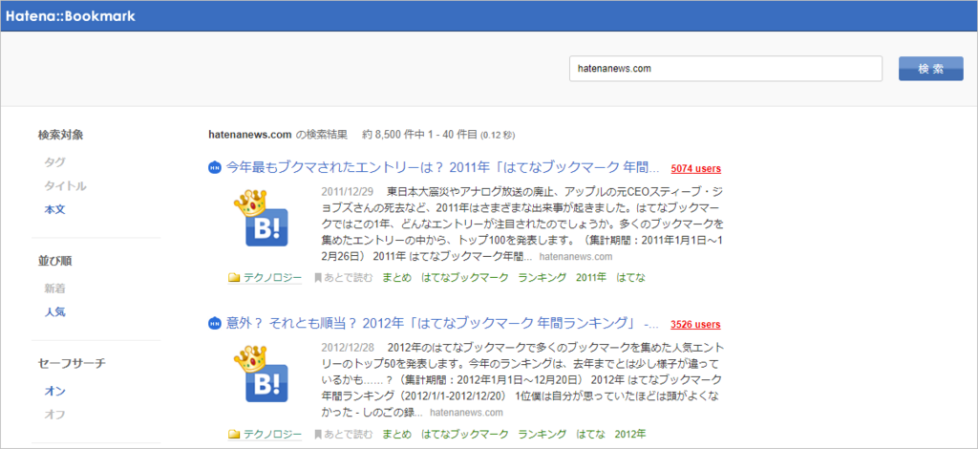Screen dimensions: 978x449
Task: Click the 2012年 tag in the tag row
Action: pos(630,434)
